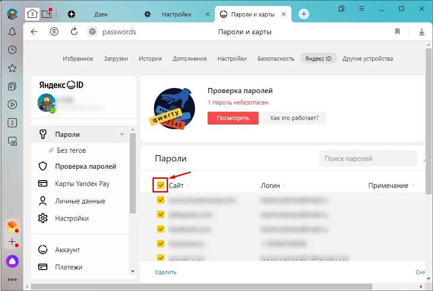Uncheck the third password row checkbox
Viewport: 433px width, 291px height.
pyautogui.click(x=160, y=229)
